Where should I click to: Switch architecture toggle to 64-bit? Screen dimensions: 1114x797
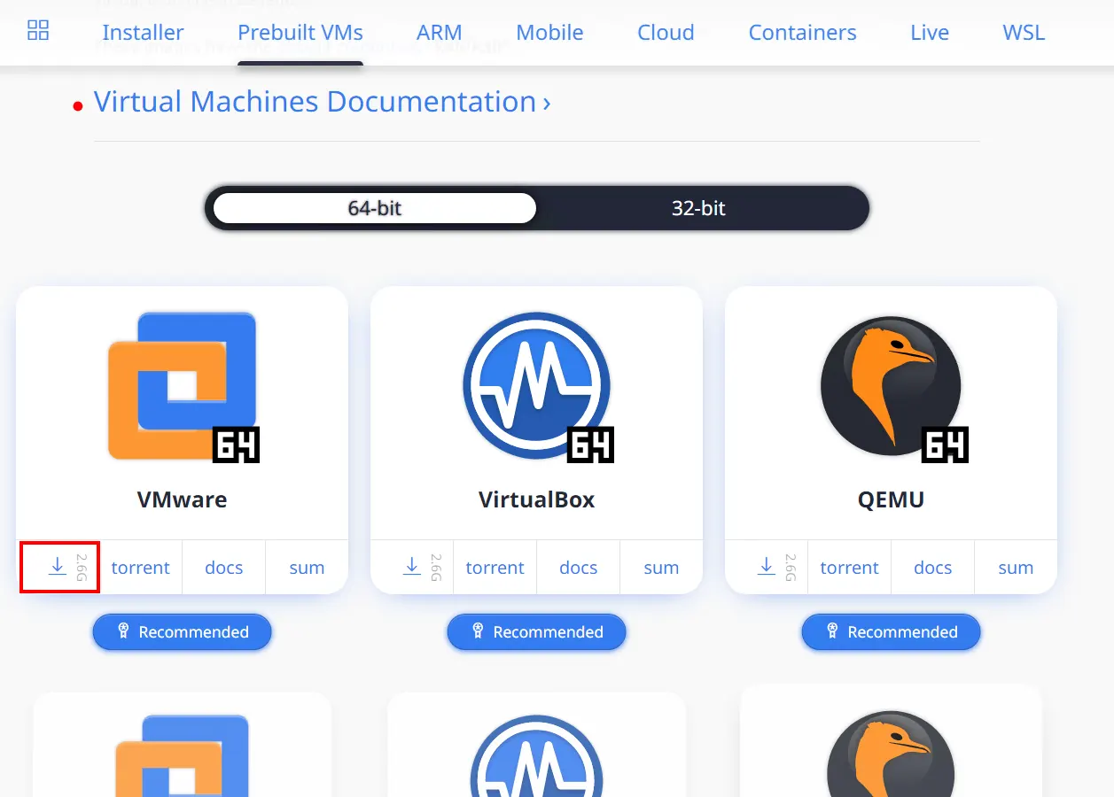coord(375,208)
